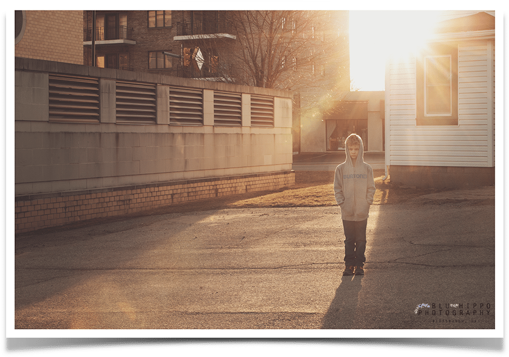Image resolution: width=509 pixels, height=357 pixels.
Task: Click the Blu Hippo floral logo emblem
Action: (x=423, y=304)
